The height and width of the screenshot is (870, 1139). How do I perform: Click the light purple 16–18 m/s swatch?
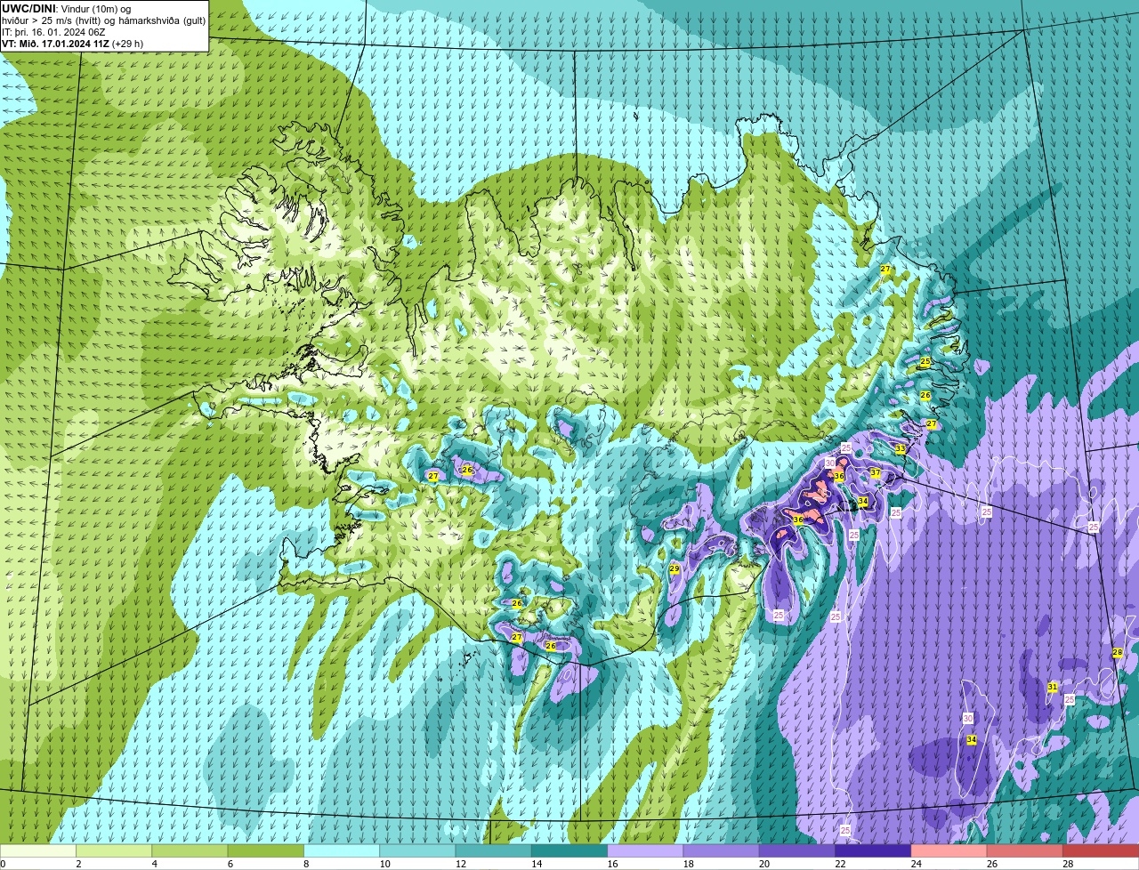point(645,851)
